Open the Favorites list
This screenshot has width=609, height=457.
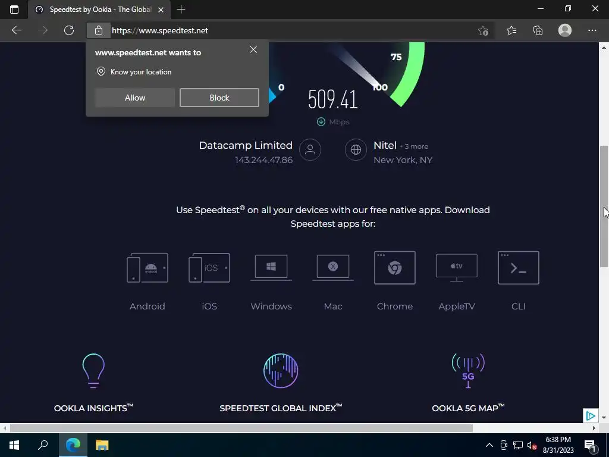(x=511, y=30)
